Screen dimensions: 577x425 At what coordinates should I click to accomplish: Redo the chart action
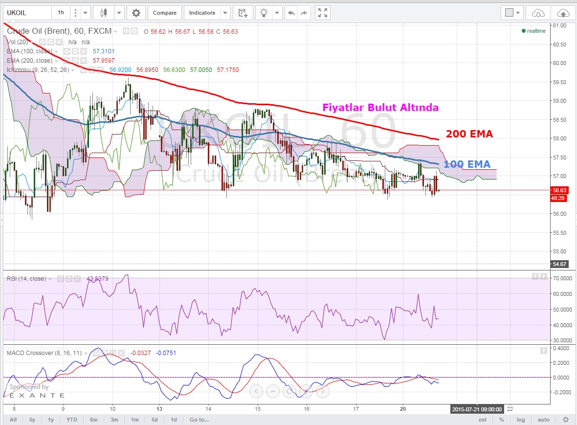click(x=304, y=13)
